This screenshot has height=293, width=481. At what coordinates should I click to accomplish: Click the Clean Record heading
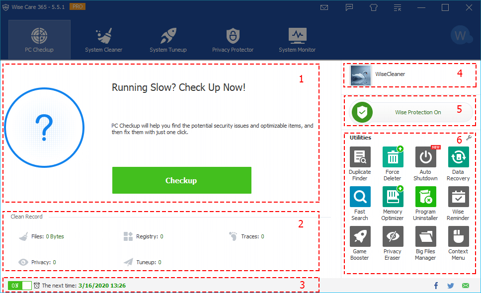[26, 217]
